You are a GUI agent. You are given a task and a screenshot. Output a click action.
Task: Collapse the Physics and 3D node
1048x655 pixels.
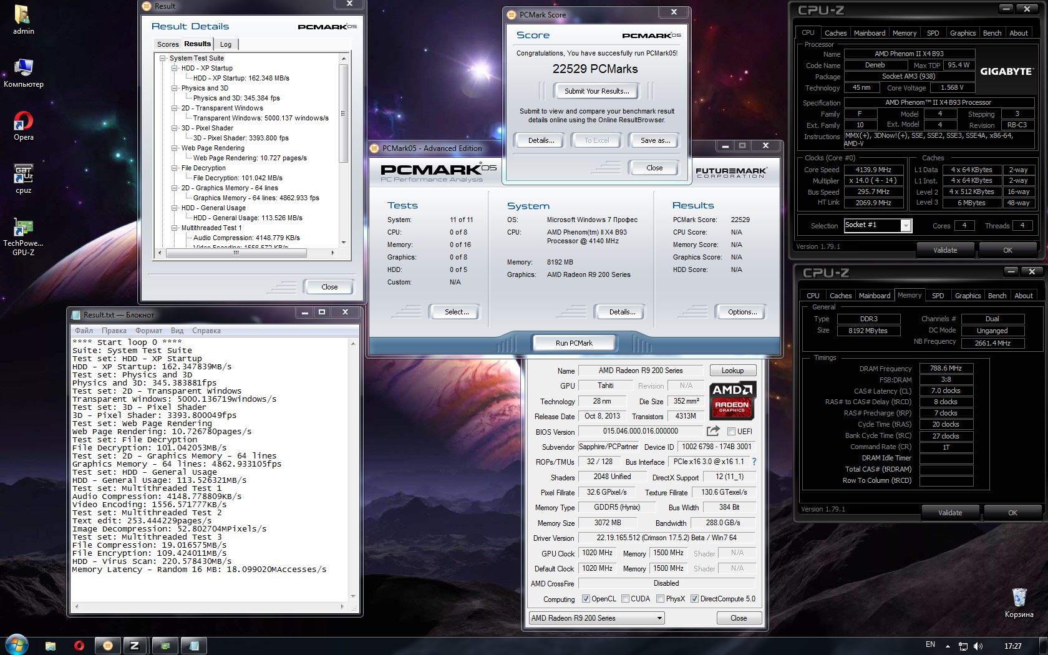tap(175, 88)
